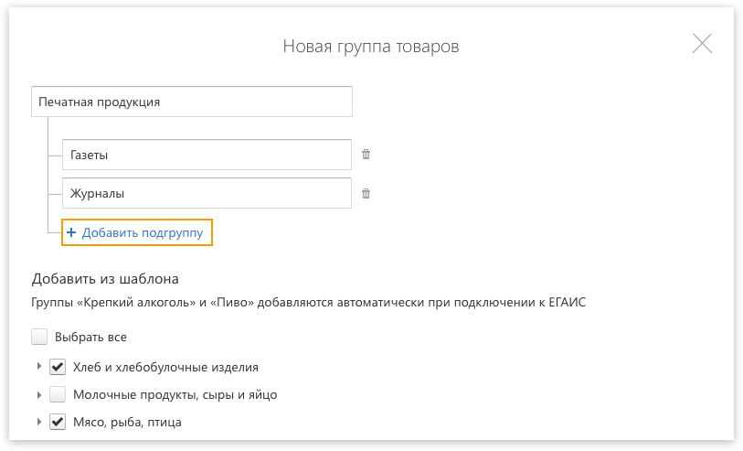The width and height of the screenshot is (743, 451).
Task: Select the Молочные продукты, сыры и яйцо label
Action: point(175,395)
